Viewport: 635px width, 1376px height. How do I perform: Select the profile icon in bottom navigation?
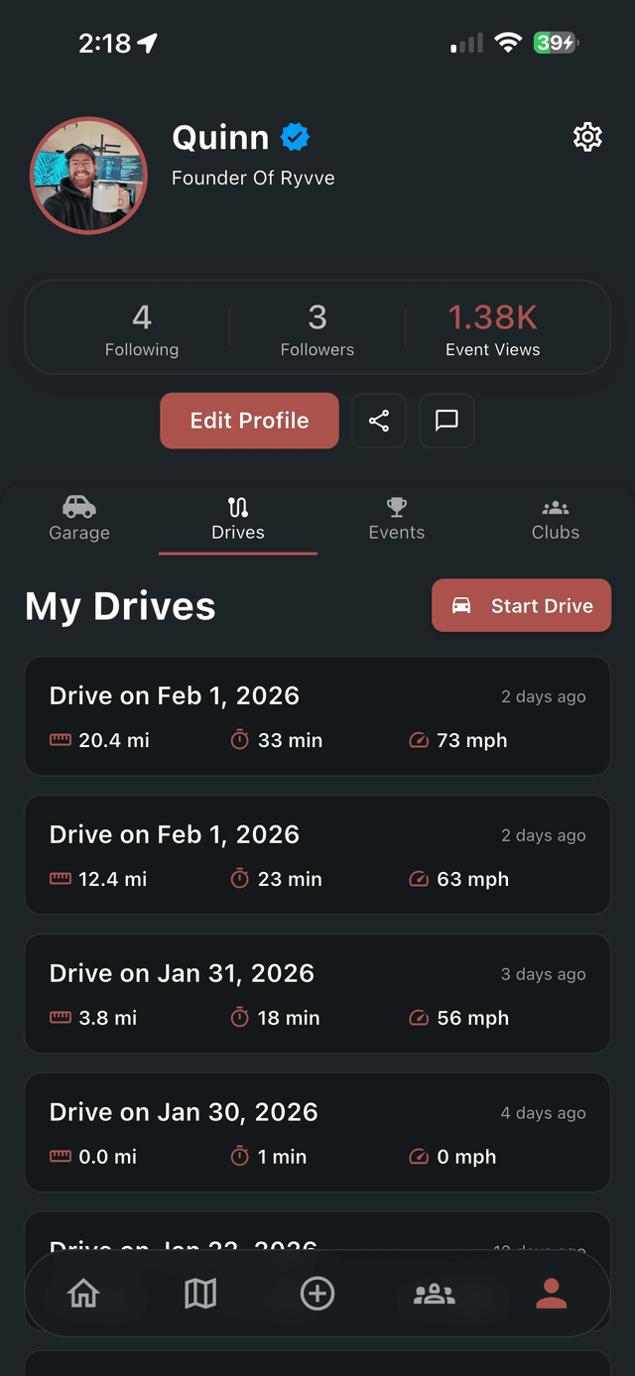pos(550,1294)
